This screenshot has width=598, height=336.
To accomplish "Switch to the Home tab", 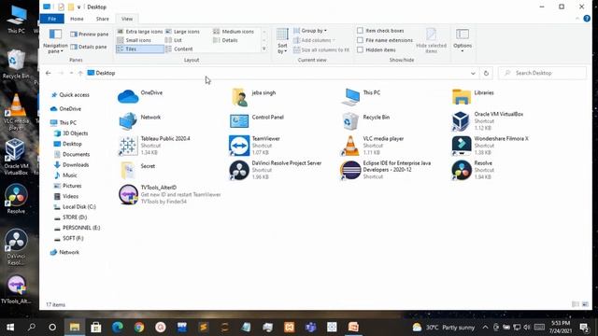I will click(x=77, y=19).
